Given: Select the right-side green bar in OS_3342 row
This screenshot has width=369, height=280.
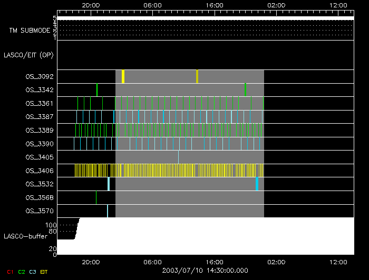Looking at the screenshot, I should coord(245,89).
